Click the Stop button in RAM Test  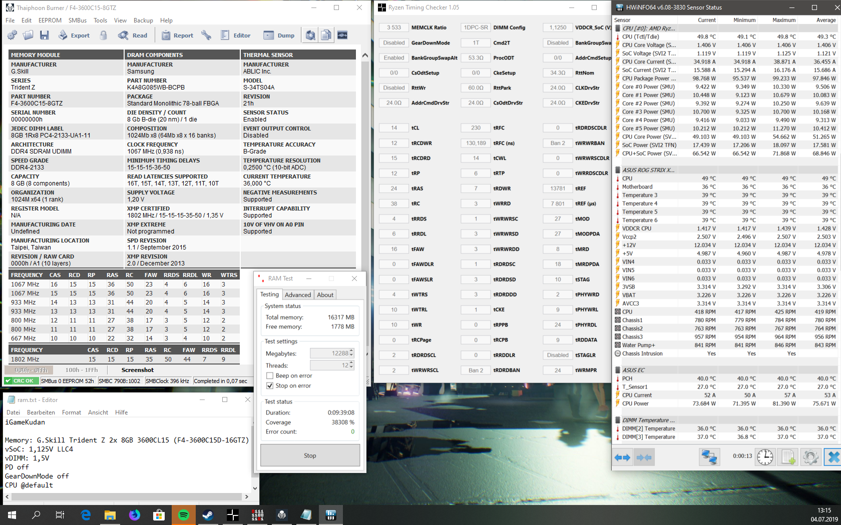coord(310,455)
